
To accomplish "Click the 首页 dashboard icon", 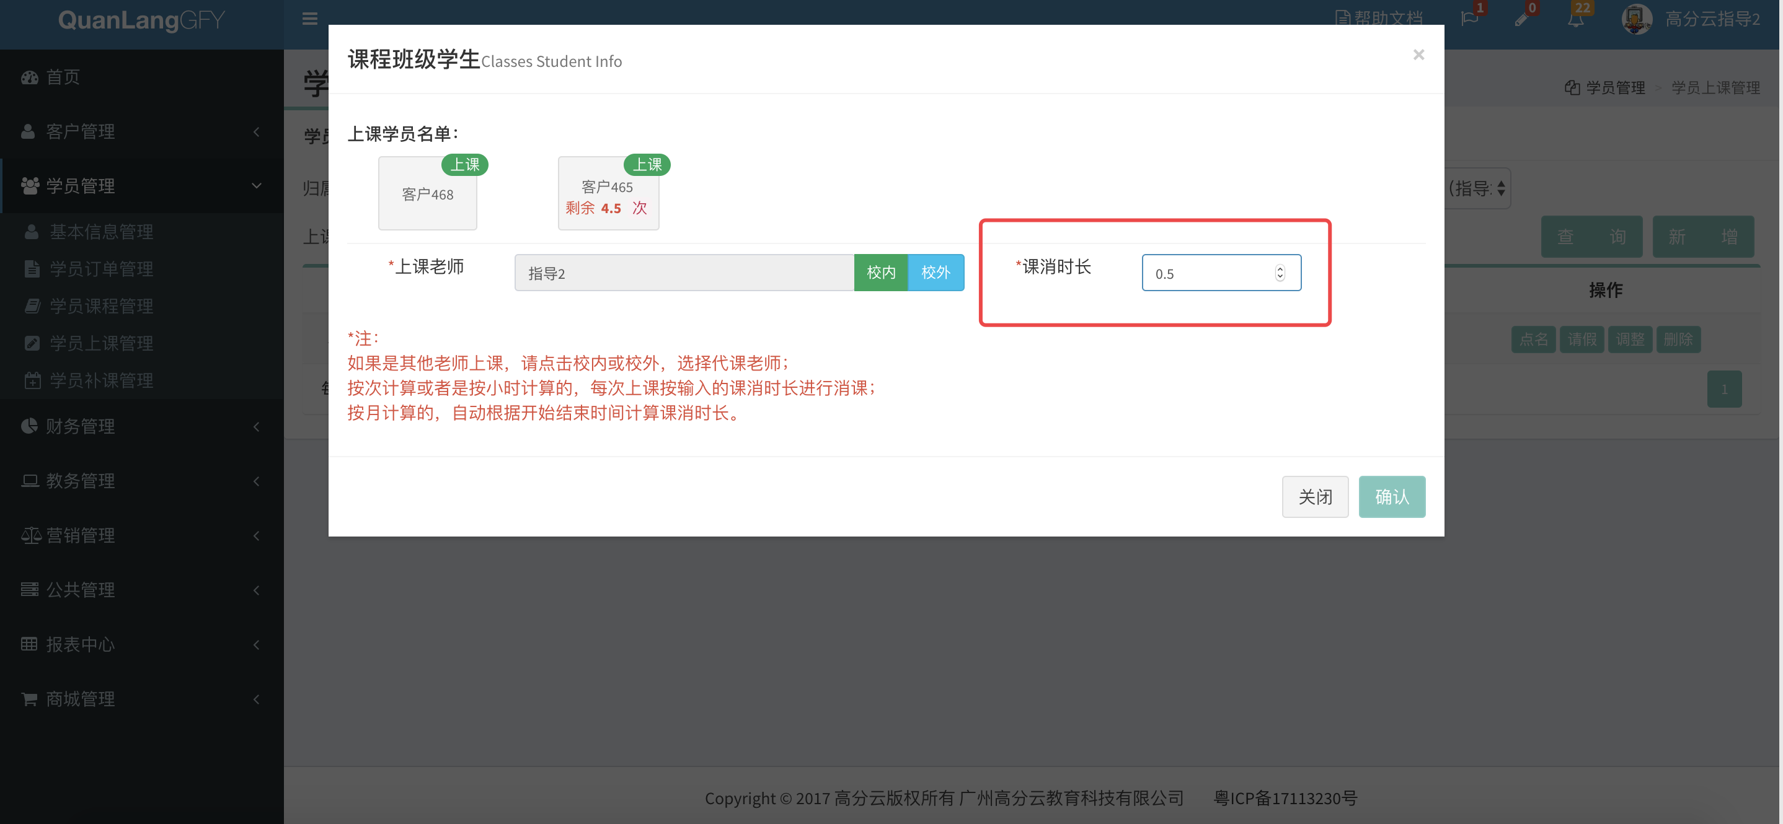I will [x=30, y=77].
